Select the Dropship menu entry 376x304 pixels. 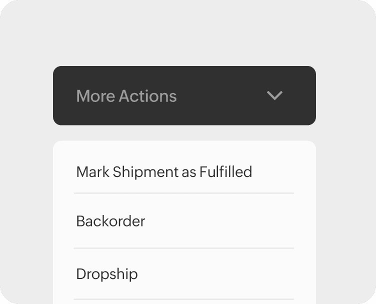107,274
